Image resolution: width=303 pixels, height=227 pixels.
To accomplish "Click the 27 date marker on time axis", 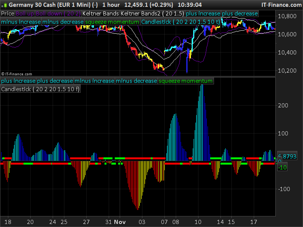I will pos(86,222).
